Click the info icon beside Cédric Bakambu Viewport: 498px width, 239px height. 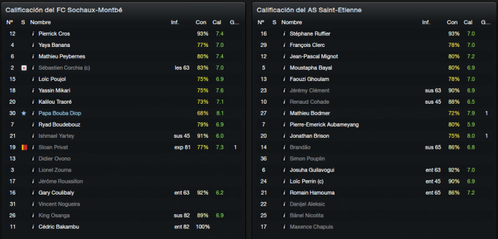coord(33,227)
